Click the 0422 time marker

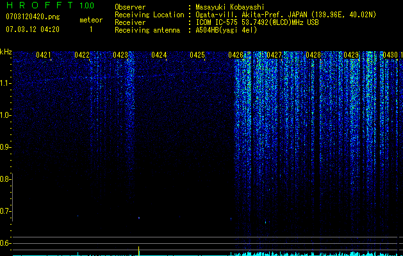coord(82,55)
